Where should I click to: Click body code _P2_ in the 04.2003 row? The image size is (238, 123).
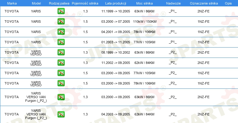tap(173, 114)
